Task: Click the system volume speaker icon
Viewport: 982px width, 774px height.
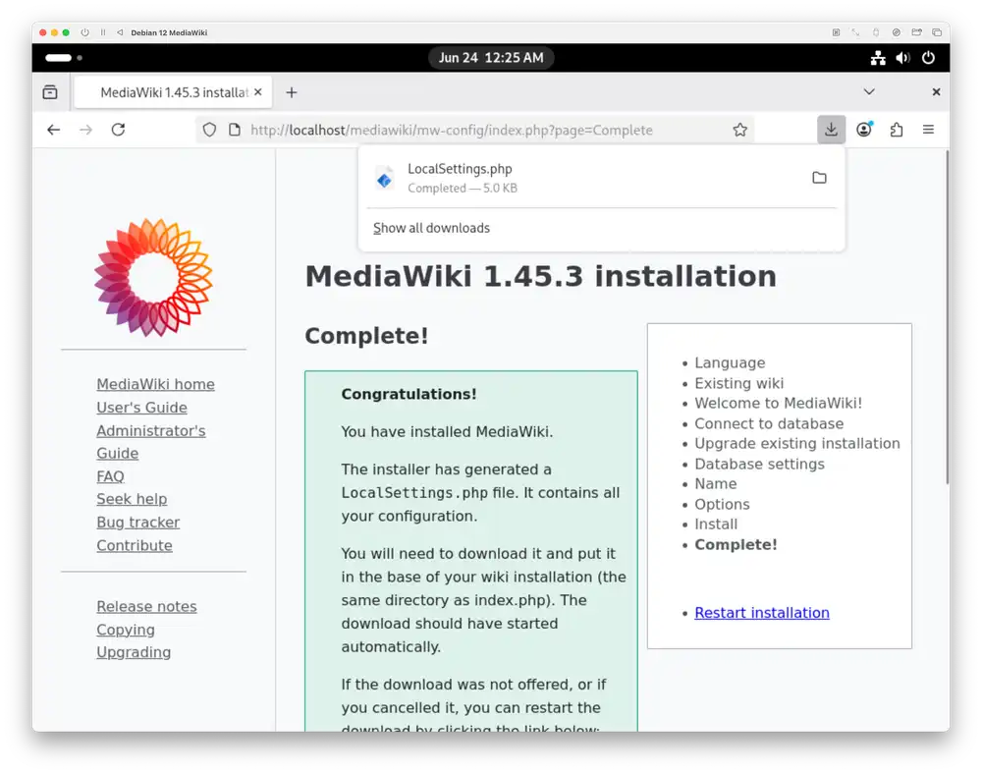Action: click(x=902, y=58)
